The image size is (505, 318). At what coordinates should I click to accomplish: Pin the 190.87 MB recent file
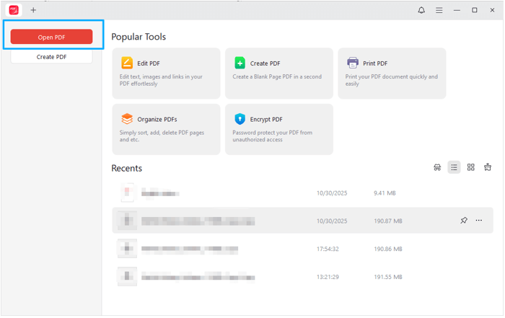[464, 221]
